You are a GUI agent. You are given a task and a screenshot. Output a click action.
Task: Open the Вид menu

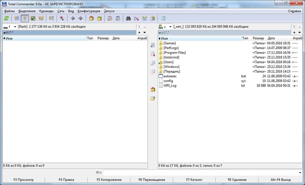click(71, 11)
